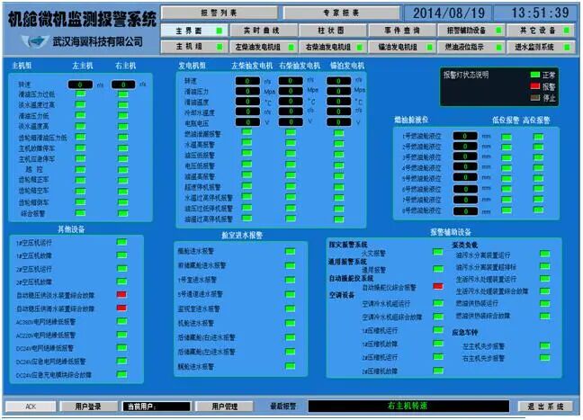Image resolution: width=583 pixels, height=420 pixels.
Task: Click the 锚泊发电机 超速停机报警 lamp
Action: [338, 186]
